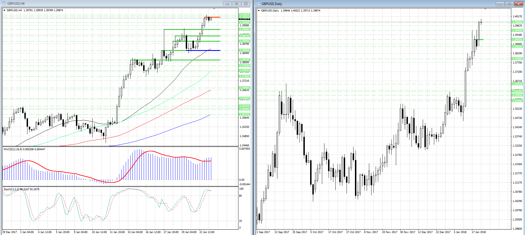Click the 1.28800 axis price in Daily chart
Image resolution: width=525 pixels, height=235 pixels.
click(517, 229)
